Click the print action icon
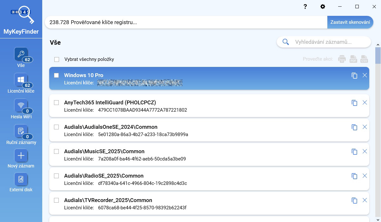 click(x=342, y=59)
